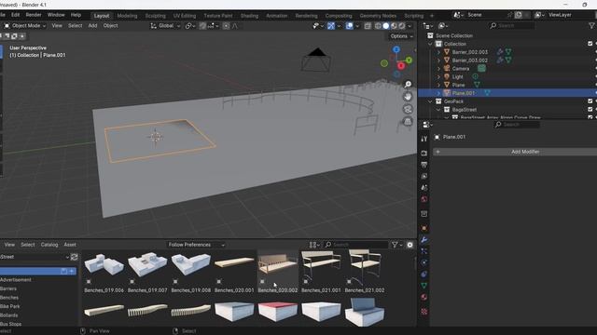Switch to the Modeling workspace tab
Screen dimensions: 597x335
click(x=127, y=16)
